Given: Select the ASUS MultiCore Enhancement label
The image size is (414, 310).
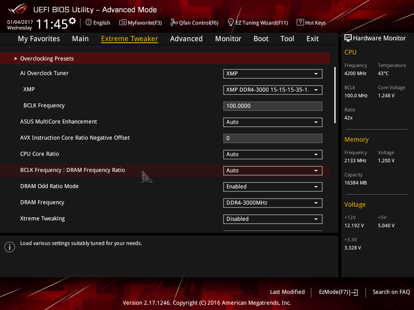Looking at the screenshot, I should (59, 122).
